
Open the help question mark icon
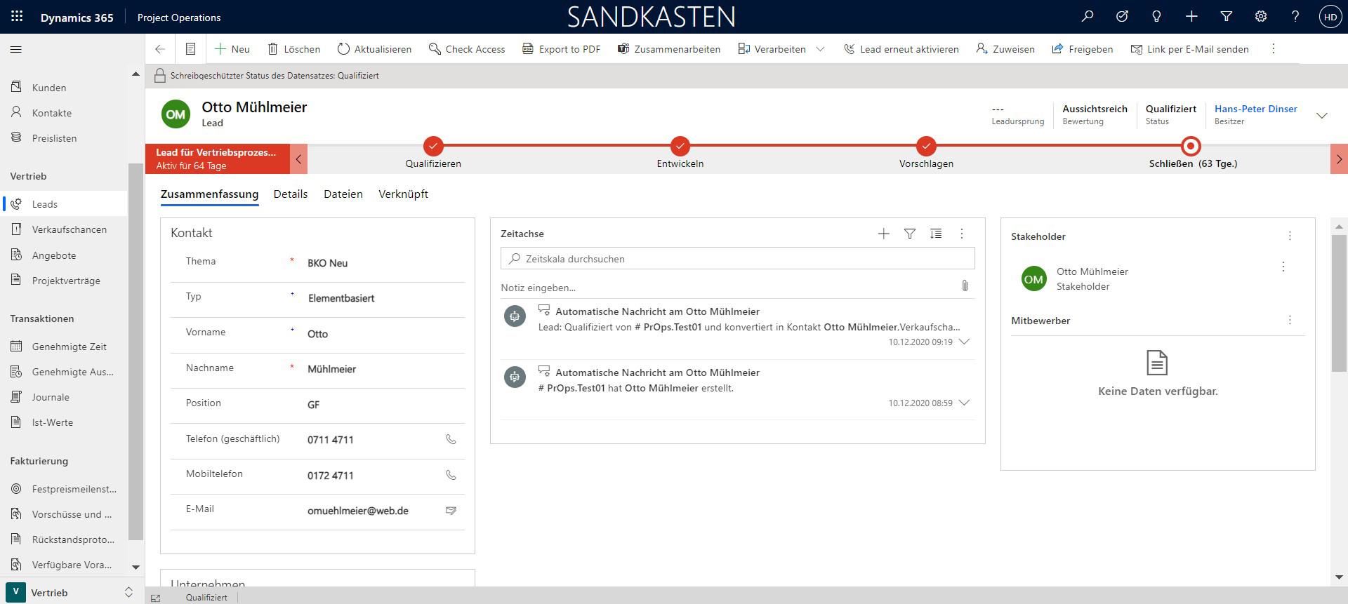pyautogui.click(x=1295, y=16)
